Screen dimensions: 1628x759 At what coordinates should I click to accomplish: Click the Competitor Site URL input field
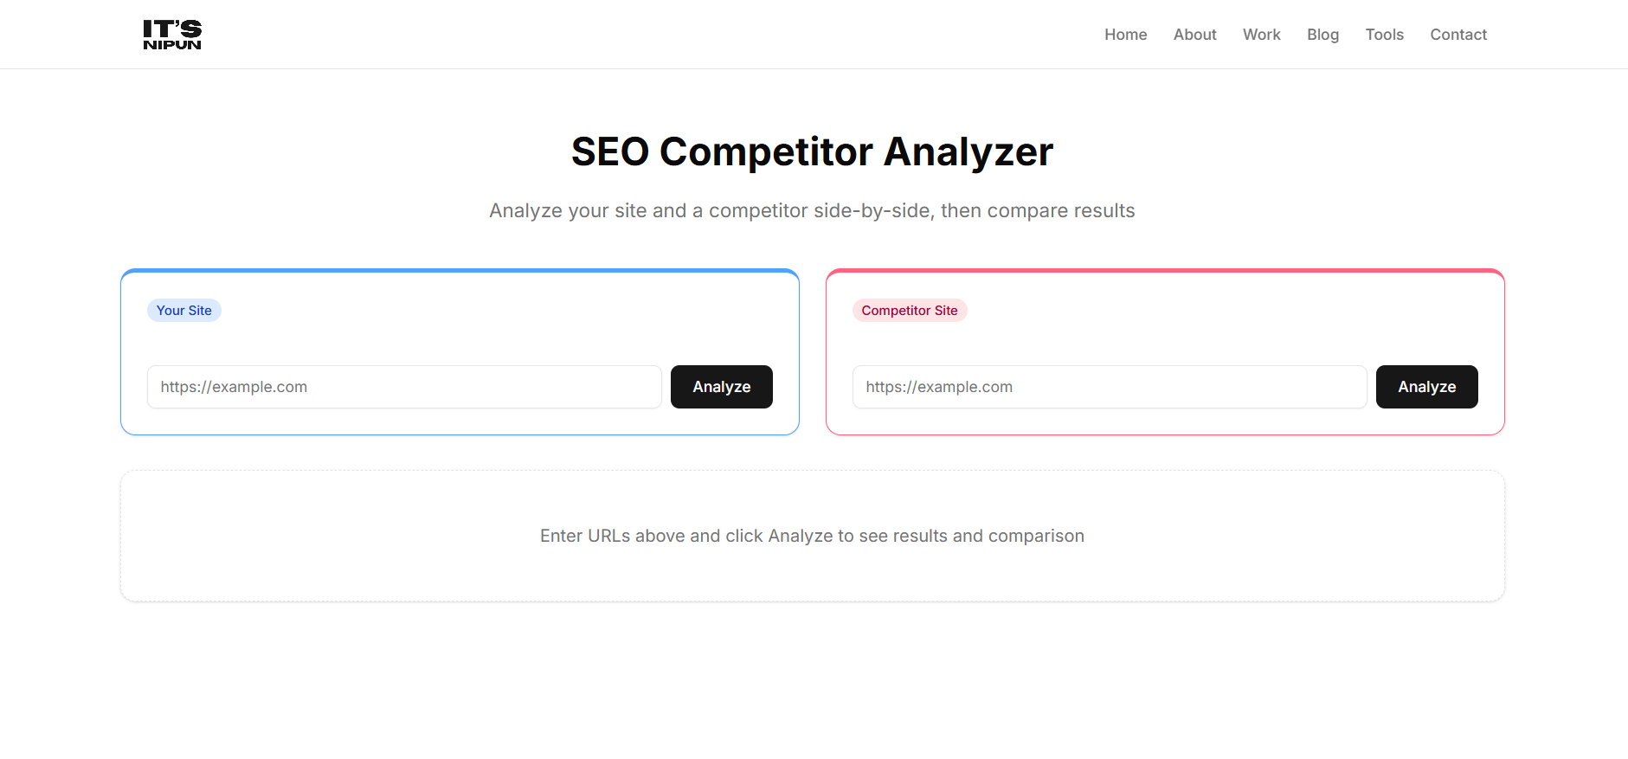tap(1109, 387)
